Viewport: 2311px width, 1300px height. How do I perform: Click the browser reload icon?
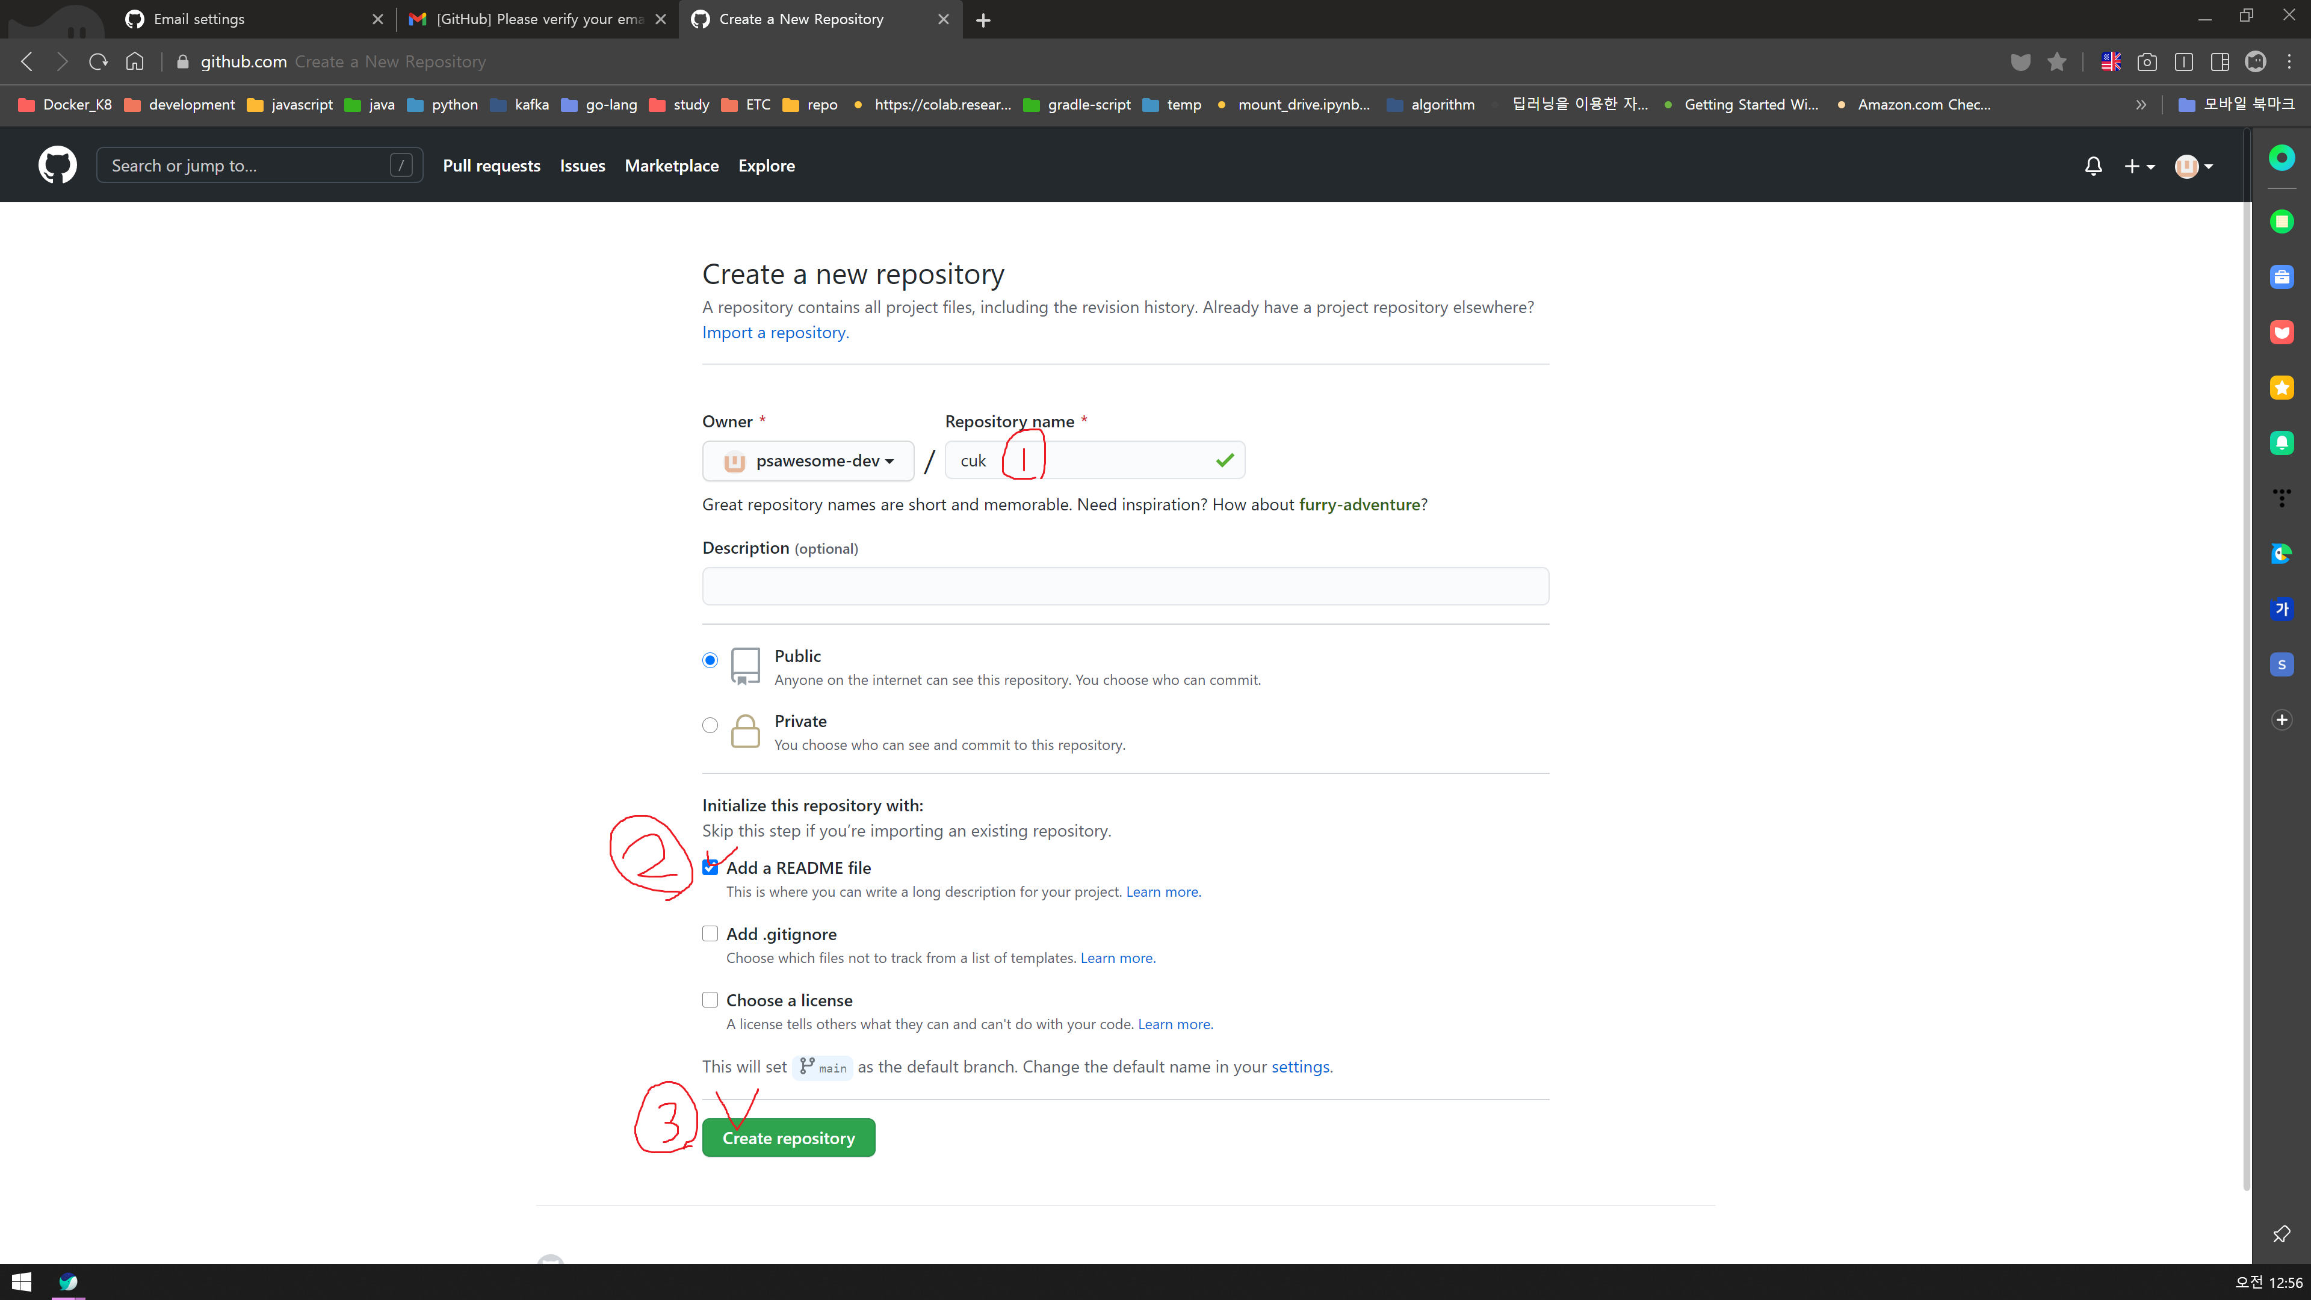[x=99, y=61]
